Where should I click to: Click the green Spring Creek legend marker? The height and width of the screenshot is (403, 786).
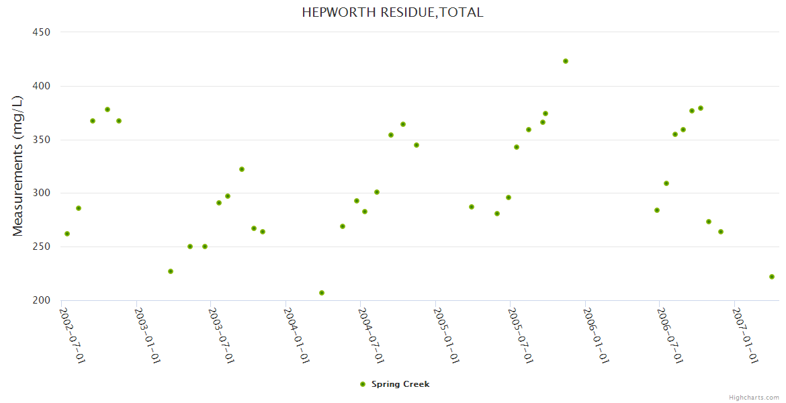363,384
